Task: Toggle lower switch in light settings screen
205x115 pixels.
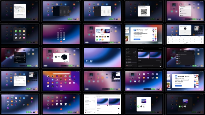Action: 119,113
